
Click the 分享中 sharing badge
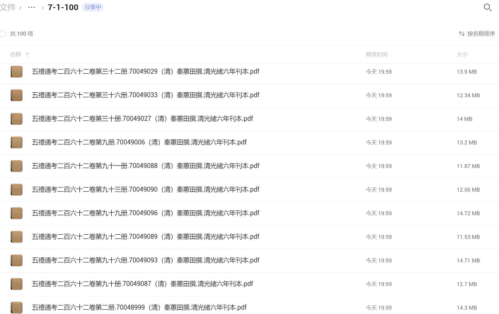pyautogui.click(x=93, y=7)
